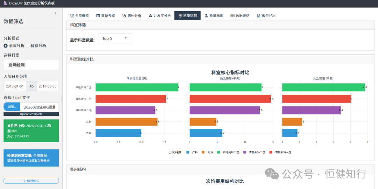
Task: Click the start date field 2018-01-01
Action: [x=15, y=86]
